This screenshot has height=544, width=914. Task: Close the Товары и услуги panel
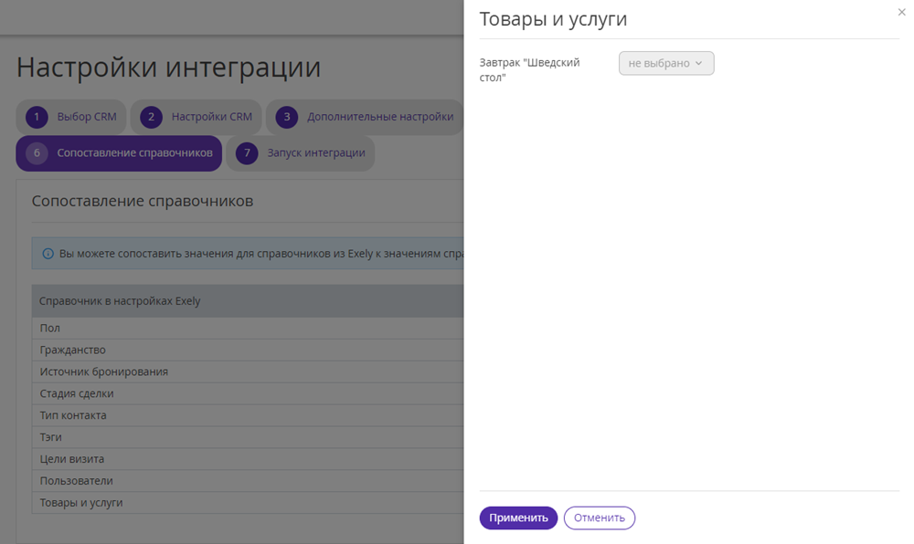coord(901,12)
